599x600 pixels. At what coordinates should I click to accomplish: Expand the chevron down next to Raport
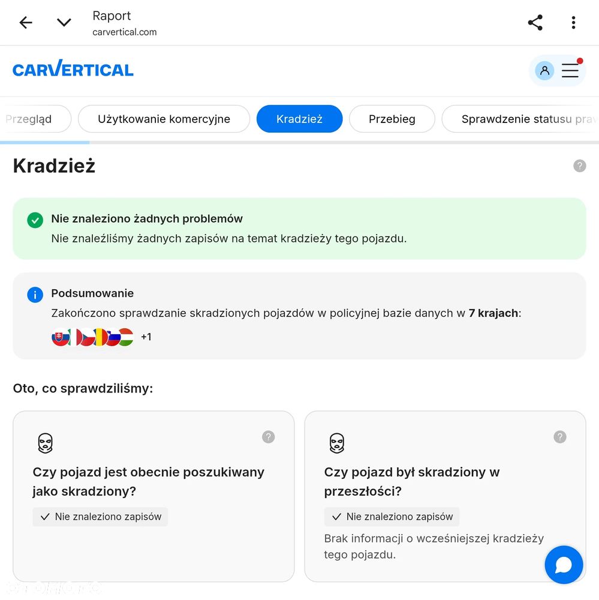(x=64, y=23)
